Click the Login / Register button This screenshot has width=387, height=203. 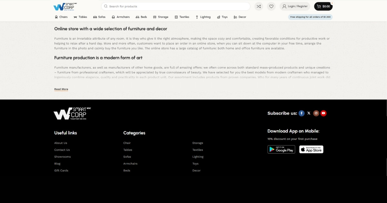pos(295,6)
